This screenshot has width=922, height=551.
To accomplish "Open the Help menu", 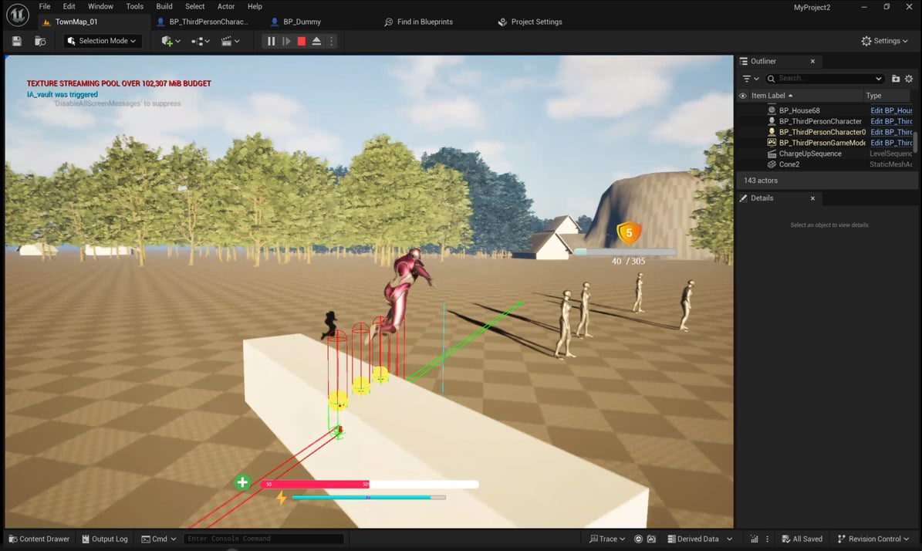I will (x=255, y=6).
